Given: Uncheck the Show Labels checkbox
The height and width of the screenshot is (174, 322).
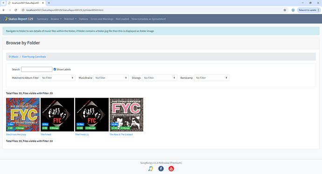Looking at the screenshot, I should (x=55, y=69).
